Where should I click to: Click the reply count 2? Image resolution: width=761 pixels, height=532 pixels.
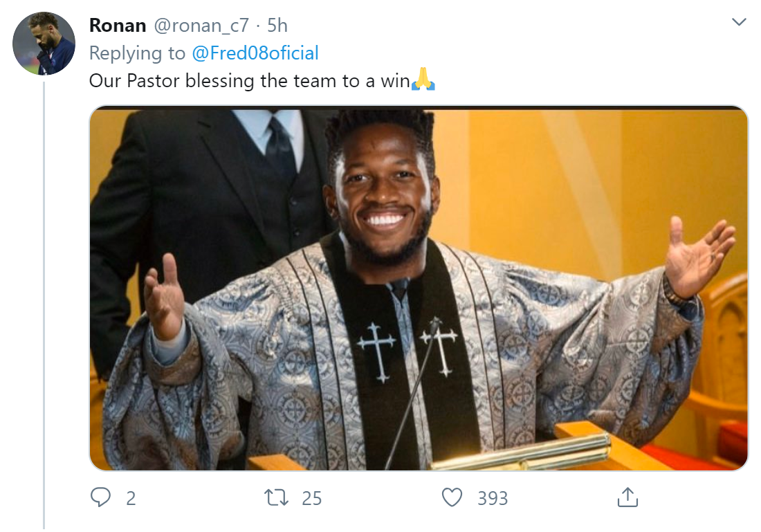pos(131,498)
